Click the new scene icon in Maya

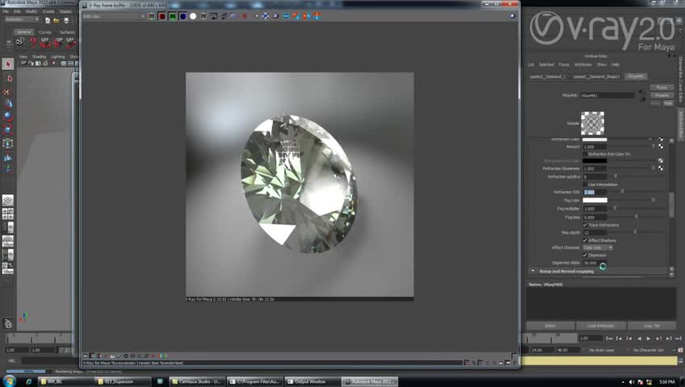coord(47,20)
